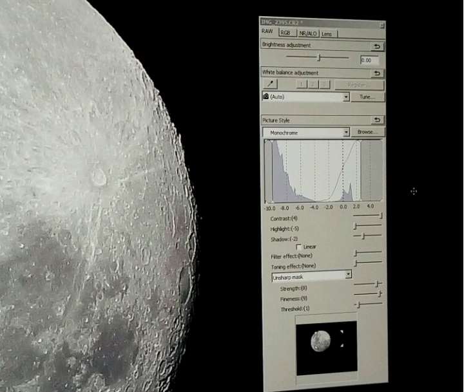The image size is (464, 392).
Task: Select white balance preset button 3
Action: [324, 84]
